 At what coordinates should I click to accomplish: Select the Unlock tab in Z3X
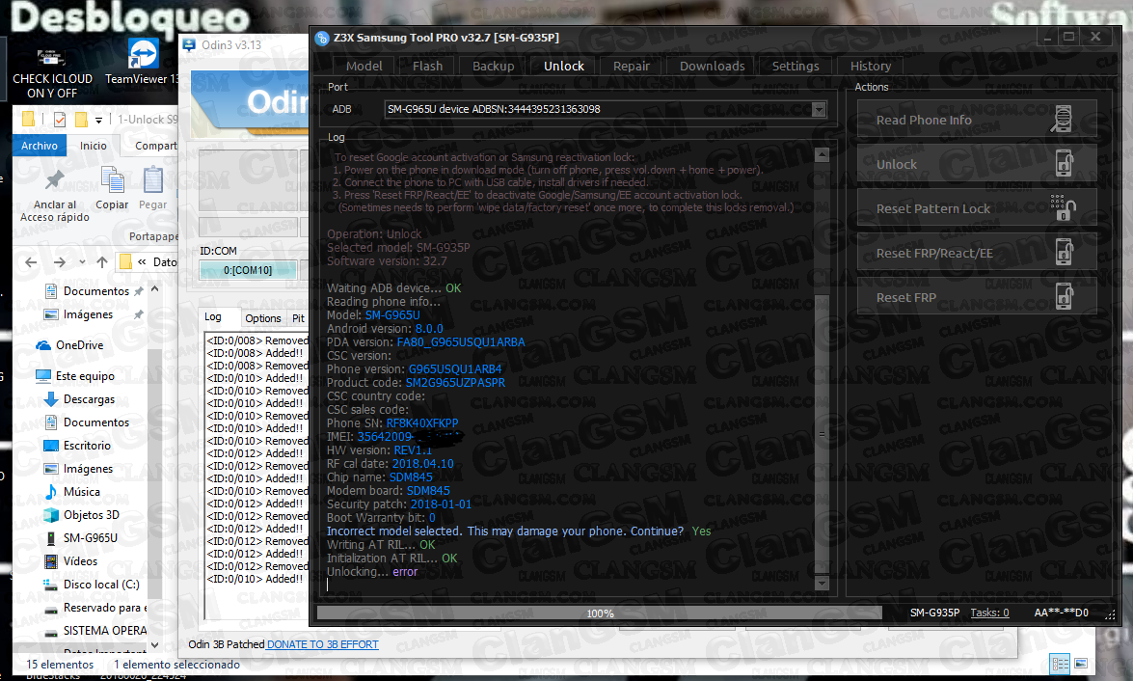[x=564, y=66]
